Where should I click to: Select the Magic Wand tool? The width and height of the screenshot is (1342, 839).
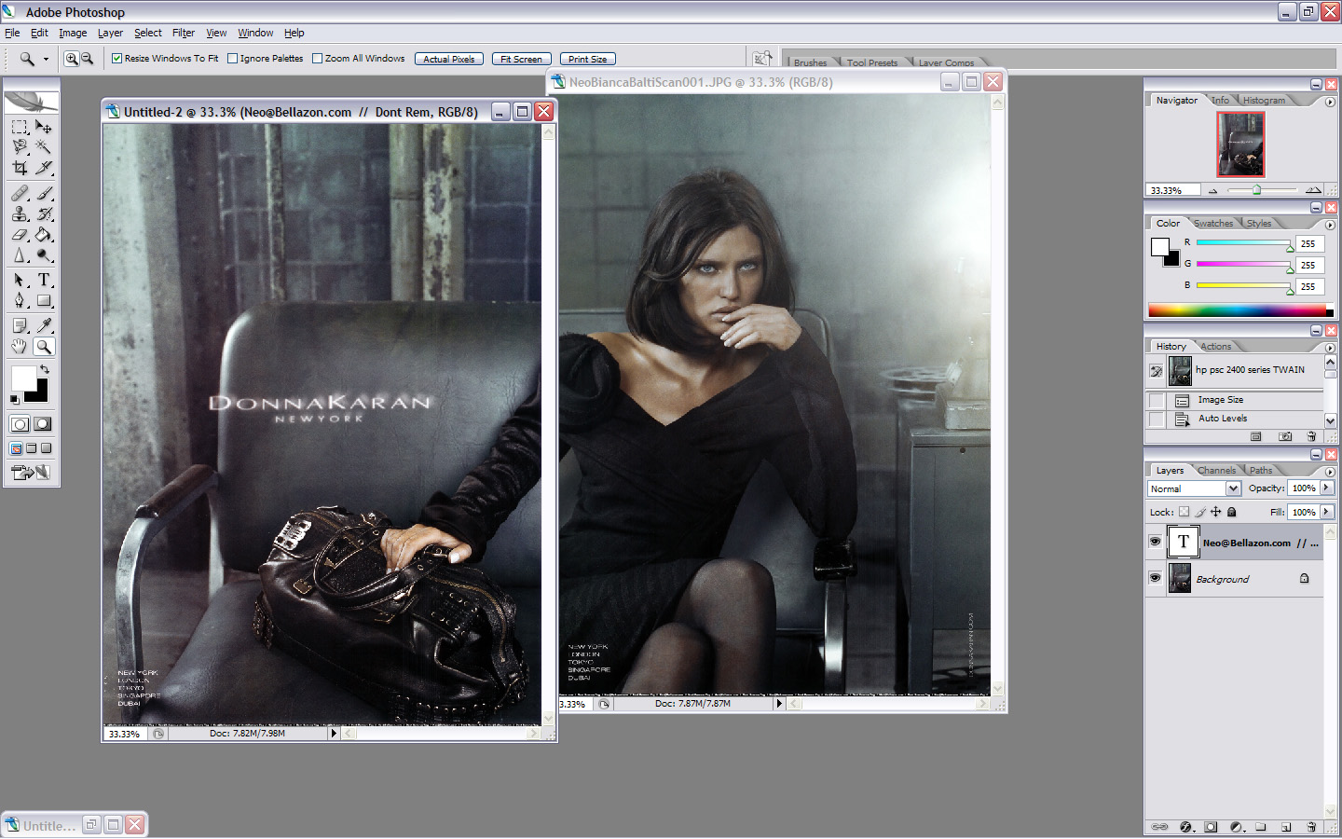pos(43,147)
